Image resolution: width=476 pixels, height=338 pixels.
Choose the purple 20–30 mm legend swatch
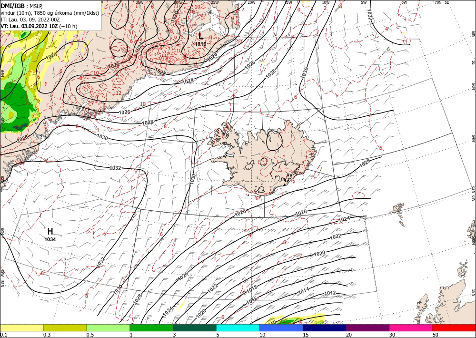click(367, 328)
